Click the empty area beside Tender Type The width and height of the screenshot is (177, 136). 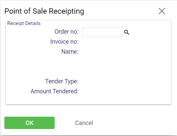click(125, 81)
